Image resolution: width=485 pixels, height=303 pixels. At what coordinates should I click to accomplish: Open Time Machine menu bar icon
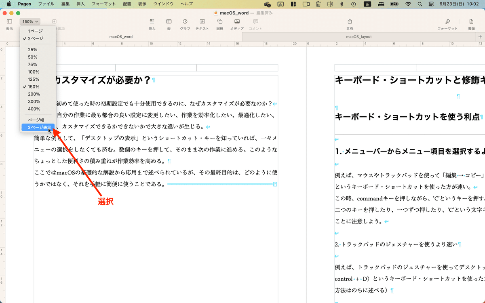tap(354, 4)
